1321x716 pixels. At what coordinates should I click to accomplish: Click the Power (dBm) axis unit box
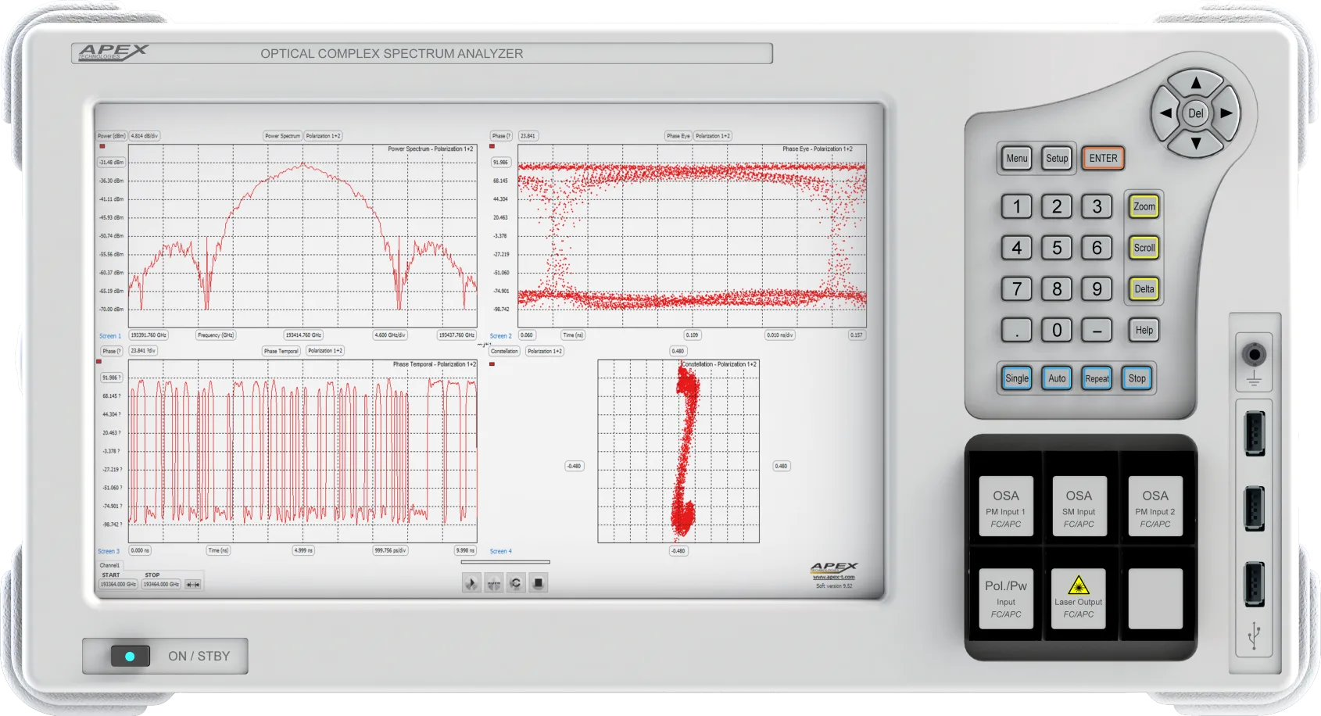point(111,136)
